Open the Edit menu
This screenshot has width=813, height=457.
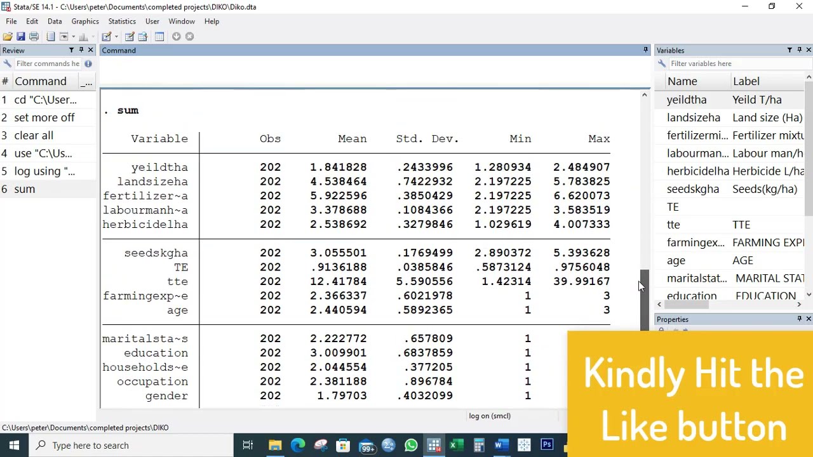(x=32, y=21)
